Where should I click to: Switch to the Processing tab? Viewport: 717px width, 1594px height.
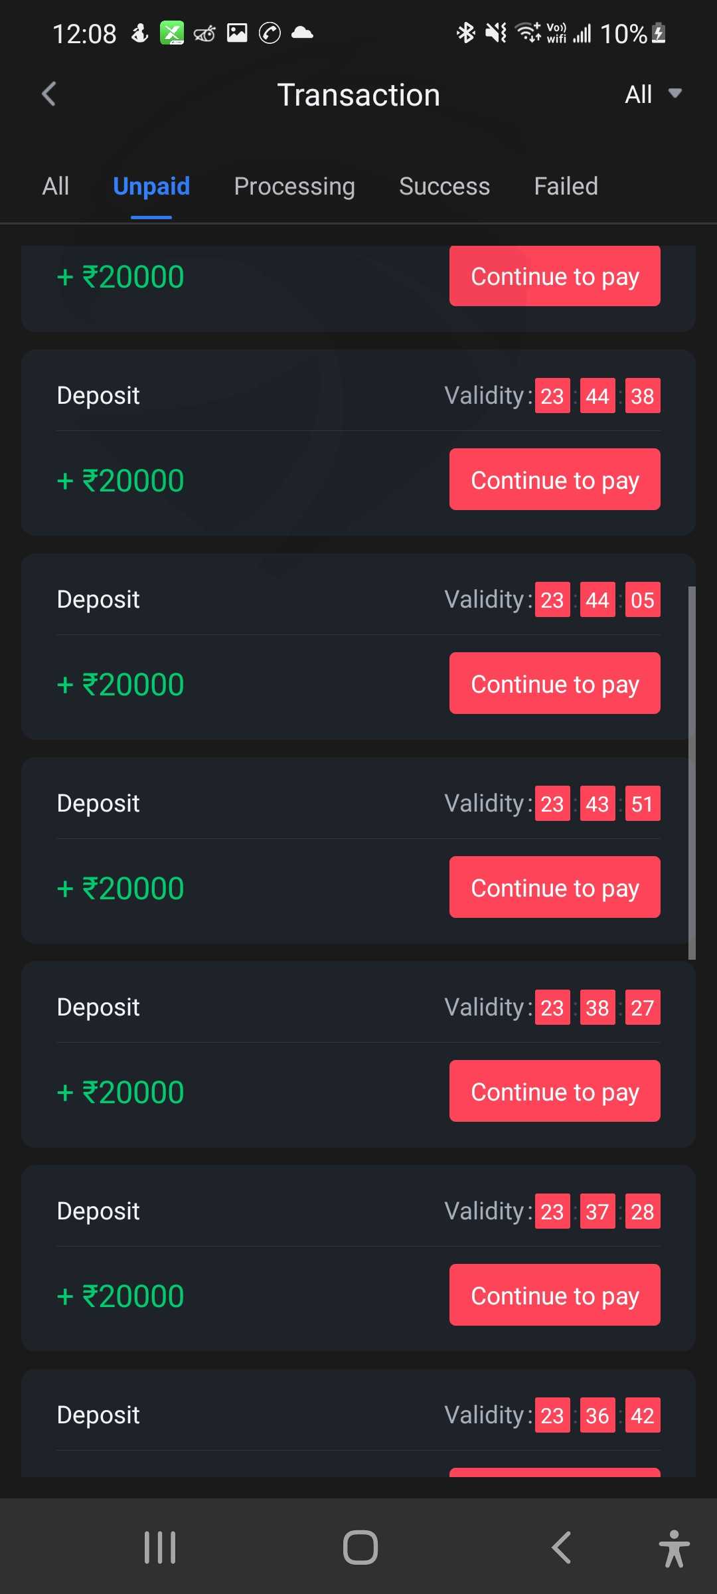[x=294, y=187]
